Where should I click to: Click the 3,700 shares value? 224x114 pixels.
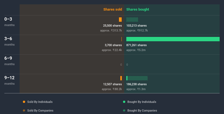click(x=113, y=45)
